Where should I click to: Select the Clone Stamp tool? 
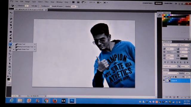tap(11, 38)
